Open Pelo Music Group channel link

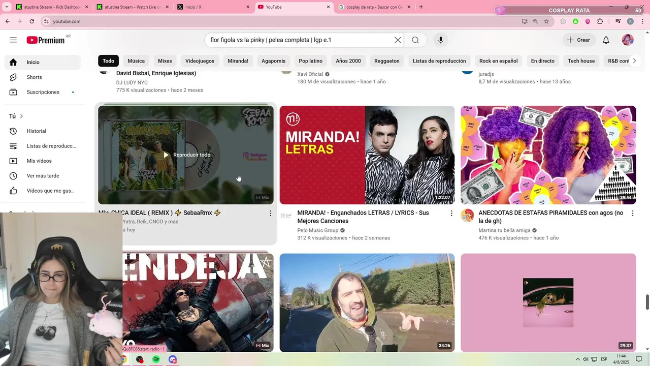click(x=318, y=230)
